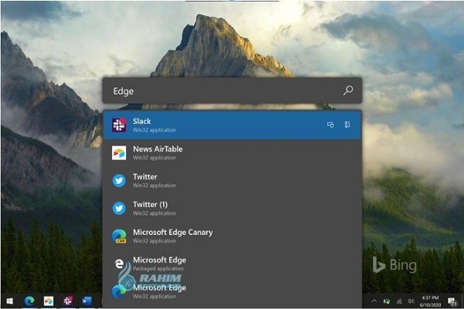Open the Action Center notifications icon

452,301
